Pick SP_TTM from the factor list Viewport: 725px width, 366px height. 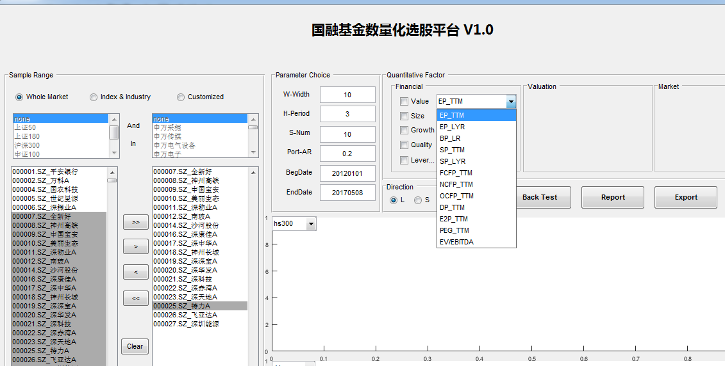click(x=476, y=150)
